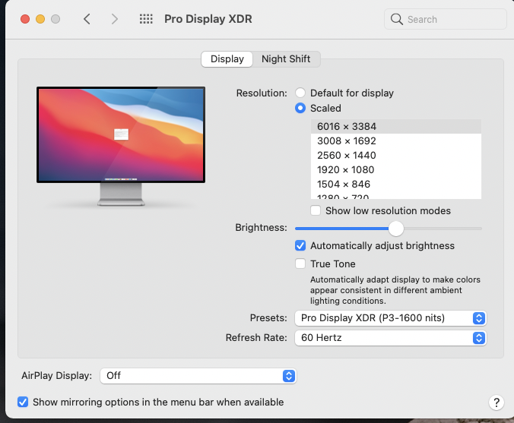
Task: Choose 3008 × 1692 resolution
Action: click(396, 140)
